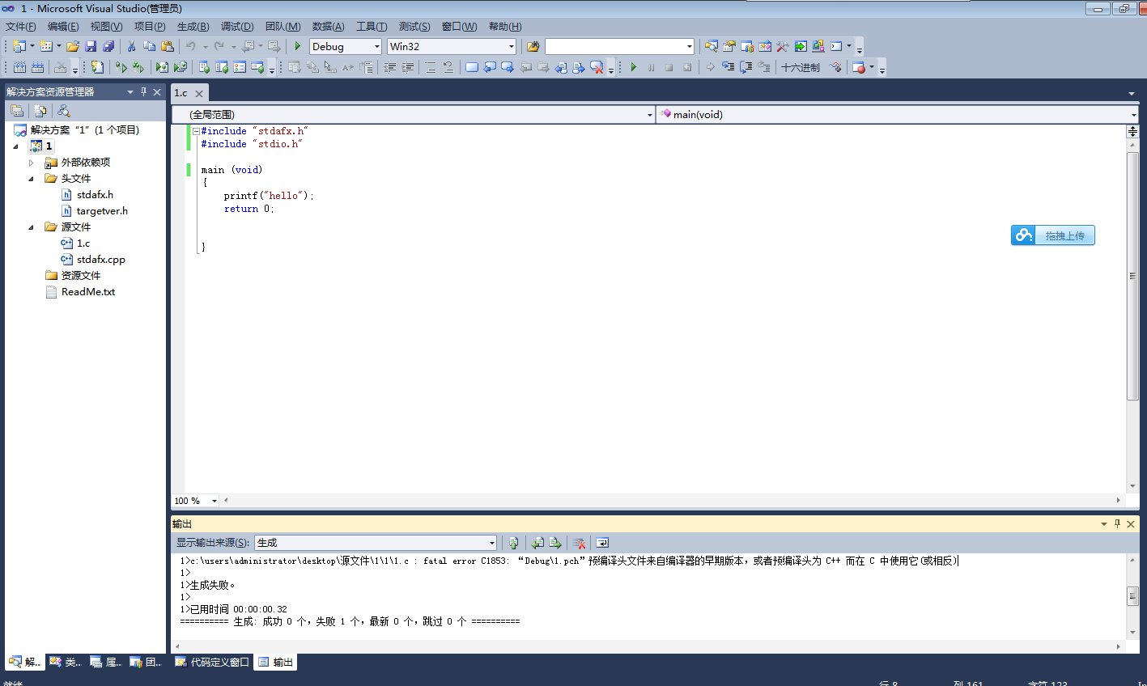Screen dimensions: 1147x686
Task: Select targetver.h in Solution Explorer
Action: [102, 211]
